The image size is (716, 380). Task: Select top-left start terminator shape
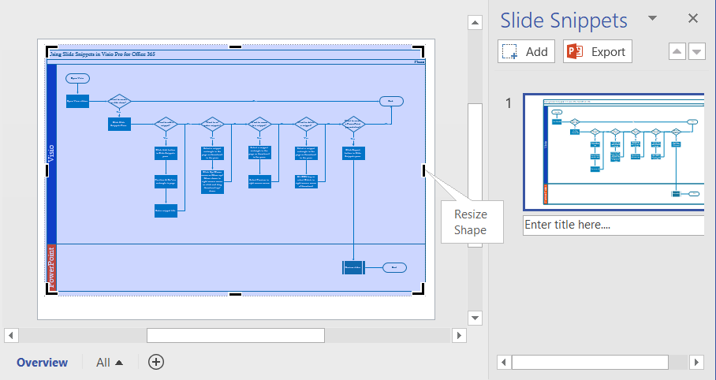click(x=77, y=78)
